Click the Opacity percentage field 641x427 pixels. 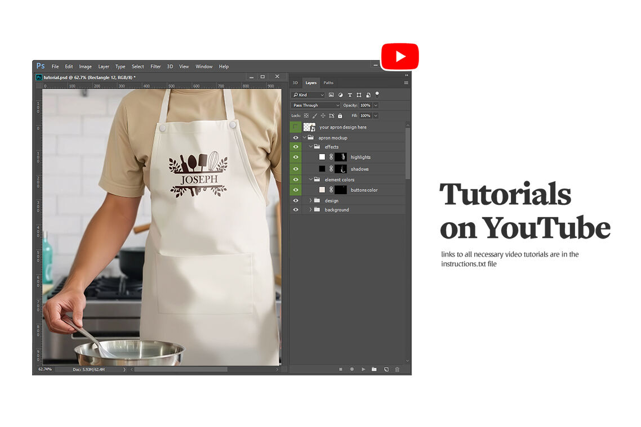pyautogui.click(x=365, y=105)
